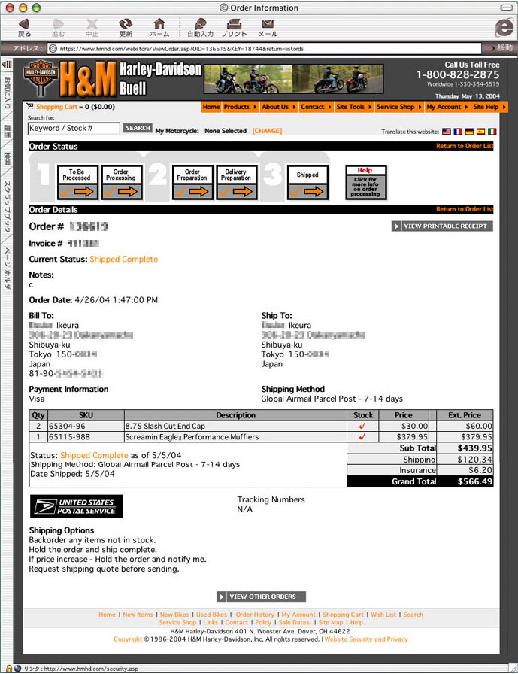Click the browser Forward arrow icon
This screenshot has height=674, width=518.
click(58, 24)
